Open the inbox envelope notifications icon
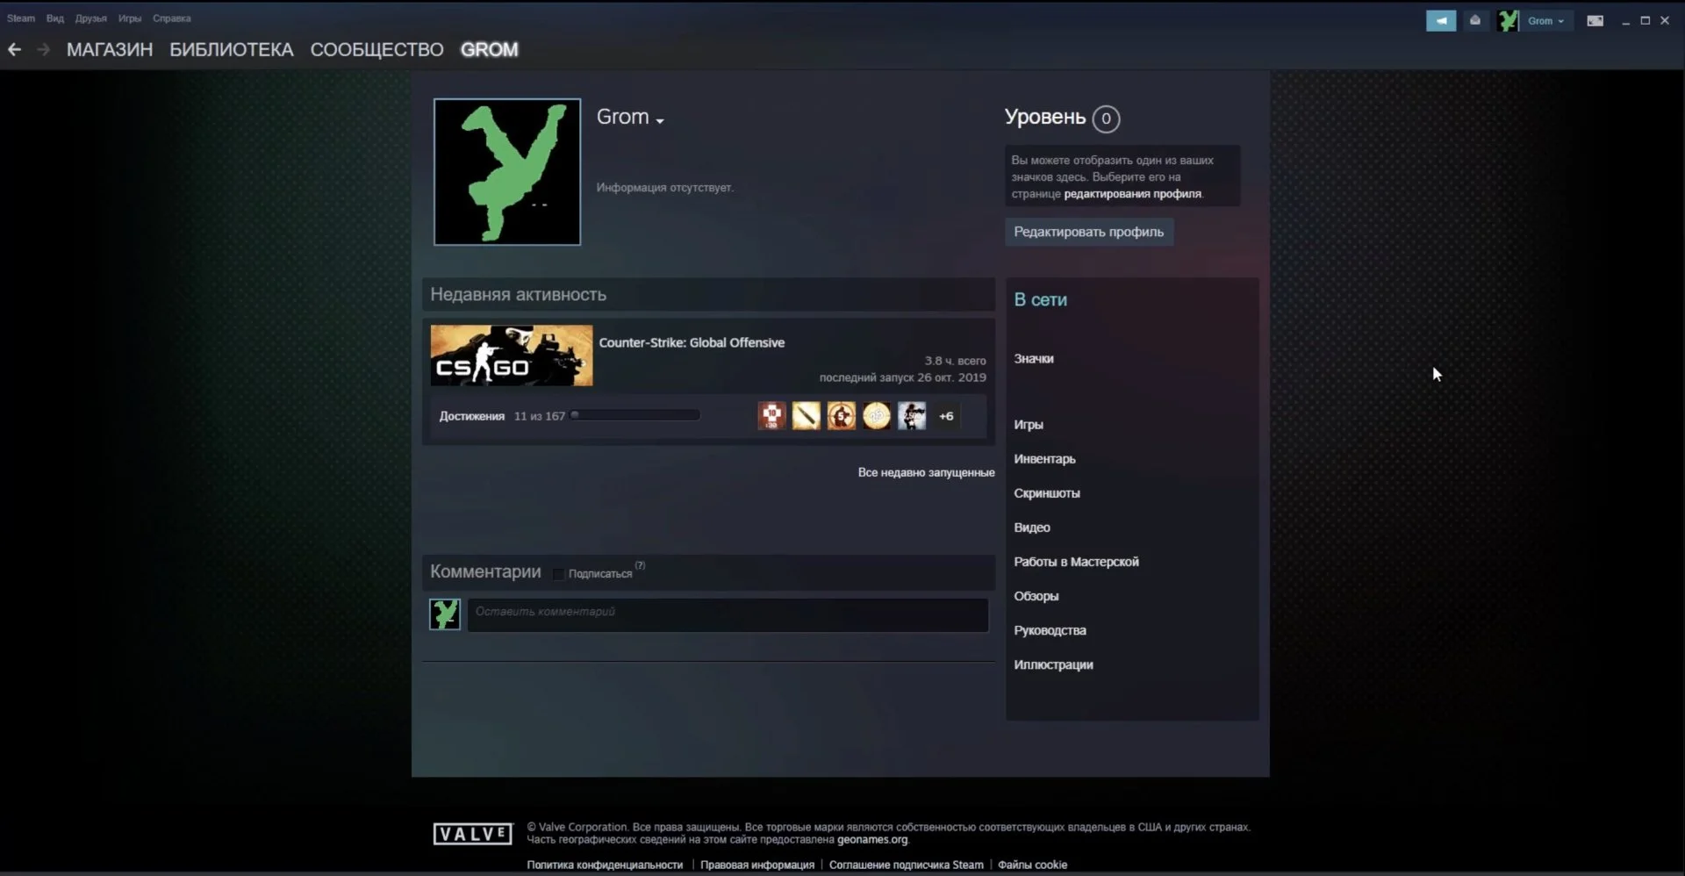The height and width of the screenshot is (876, 1685). [x=1475, y=20]
